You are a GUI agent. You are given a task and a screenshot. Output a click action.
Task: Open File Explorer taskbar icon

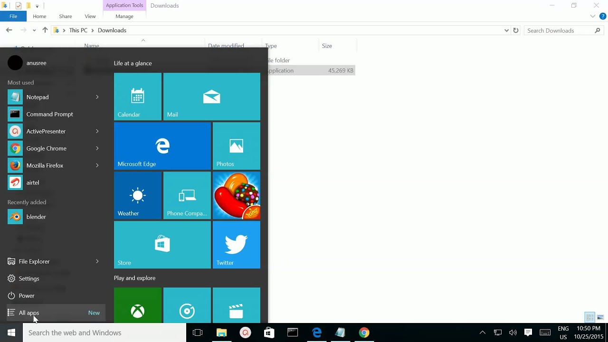(x=221, y=332)
